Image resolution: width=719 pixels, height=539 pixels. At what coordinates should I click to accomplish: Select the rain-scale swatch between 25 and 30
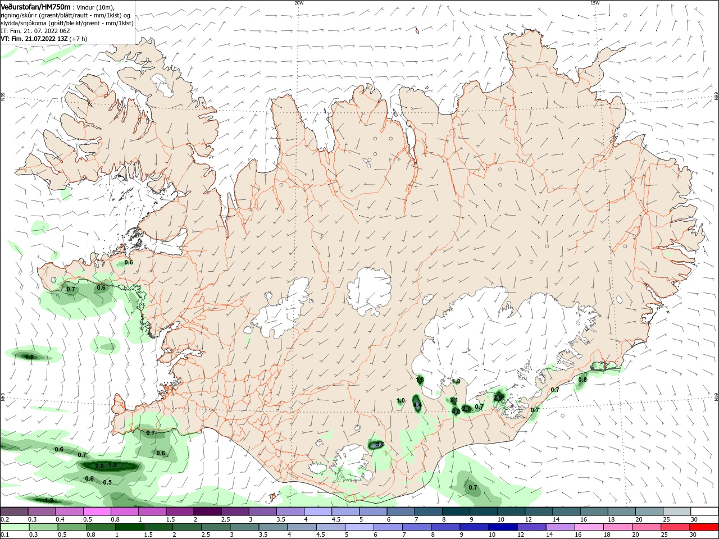676,527
